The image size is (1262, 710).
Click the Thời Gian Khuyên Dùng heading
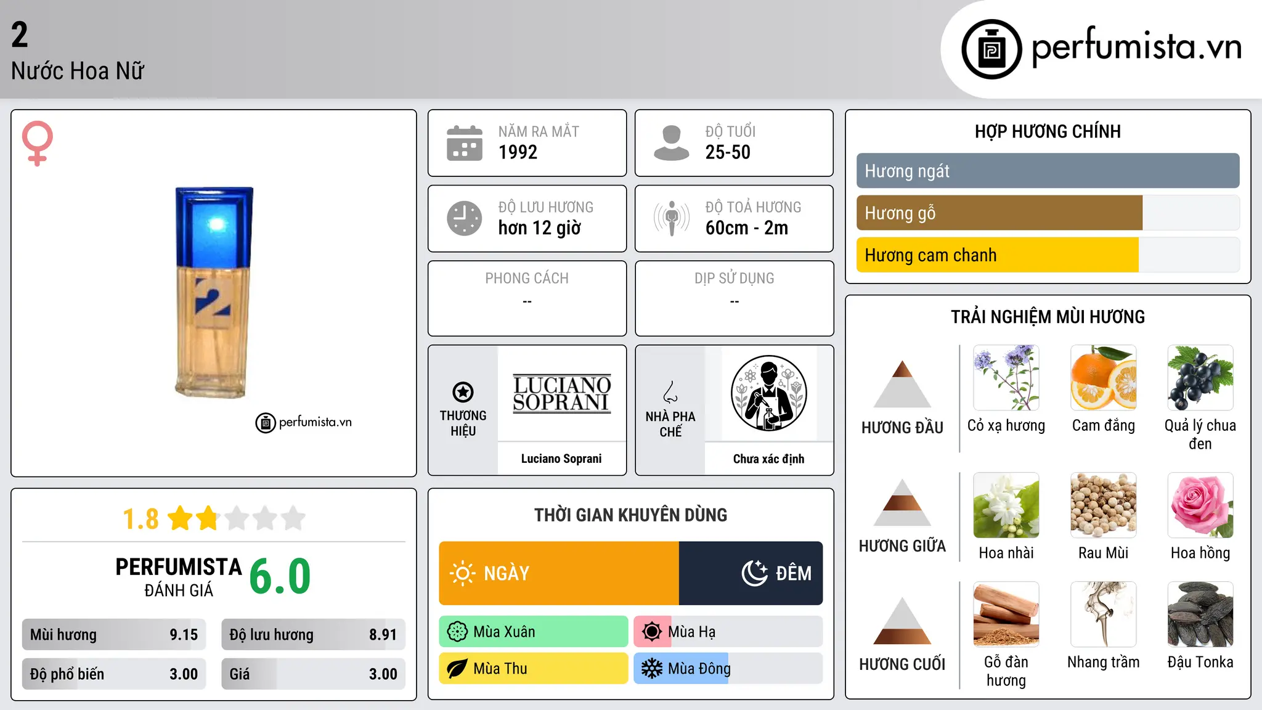point(630,515)
